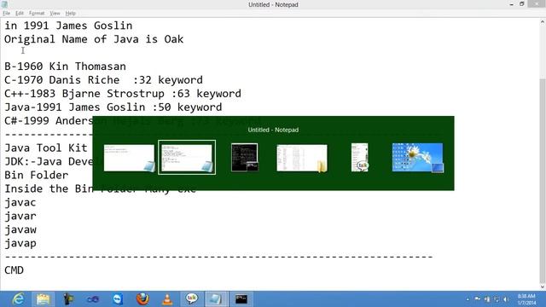Viewport: 546px width, 307px height.
Task: Click the line 'Java-1991 James Goslin :50 keyword'
Action: click(113, 107)
